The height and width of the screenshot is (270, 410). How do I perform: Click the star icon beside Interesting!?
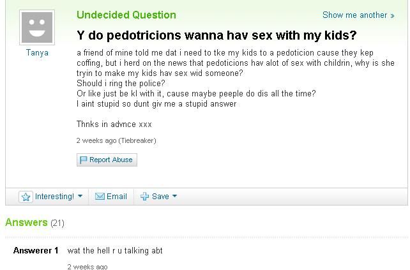click(x=26, y=197)
